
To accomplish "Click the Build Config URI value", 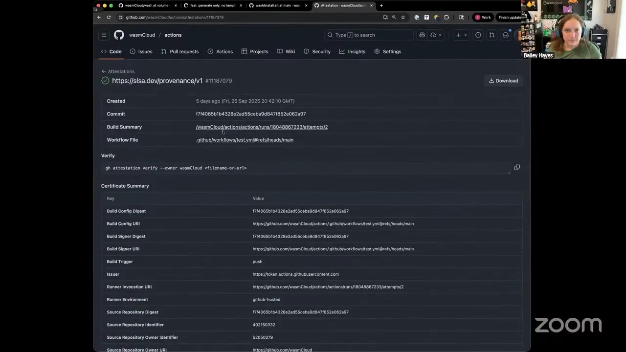I will pyautogui.click(x=333, y=224).
